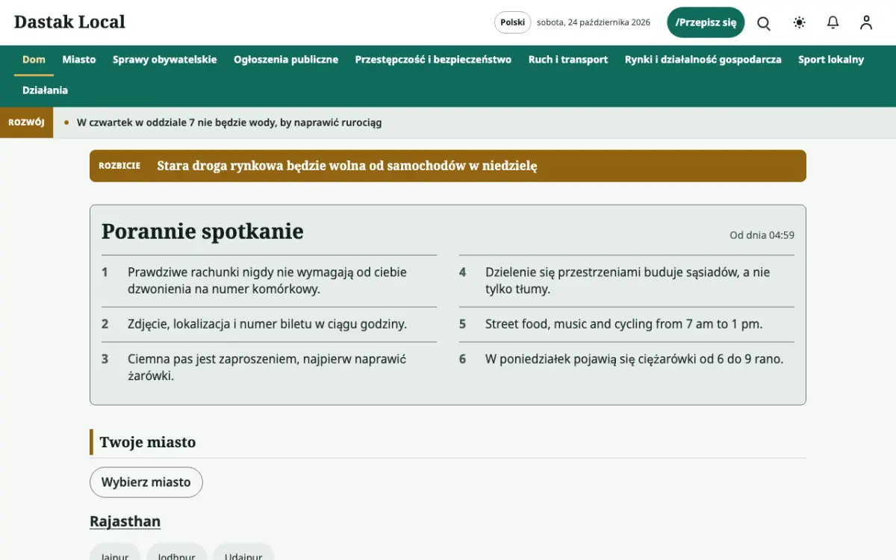The height and width of the screenshot is (560, 896).
Task: Click the Dastak Local site logo
Action: pos(69,22)
